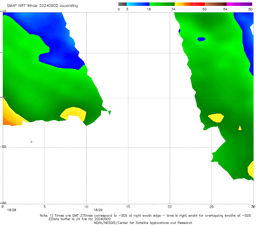
Task: Click latitude axis label '-60'
Action: click(3, 203)
